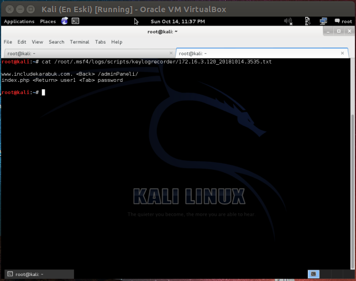Image resolution: width=356 pixels, height=281 pixels.
Task: Click the power/battery status icon
Action: click(307, 21)
